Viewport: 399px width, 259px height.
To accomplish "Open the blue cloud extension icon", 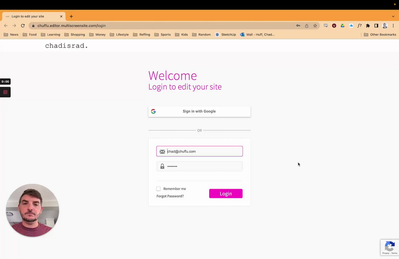I will [x=351, y=26].
